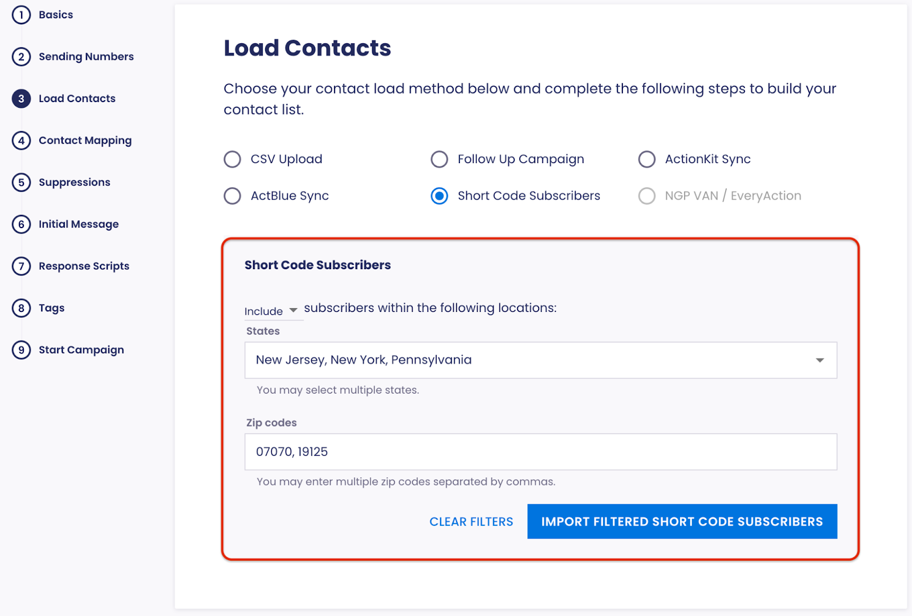Click Clear Filters

(x=471, y=521)
